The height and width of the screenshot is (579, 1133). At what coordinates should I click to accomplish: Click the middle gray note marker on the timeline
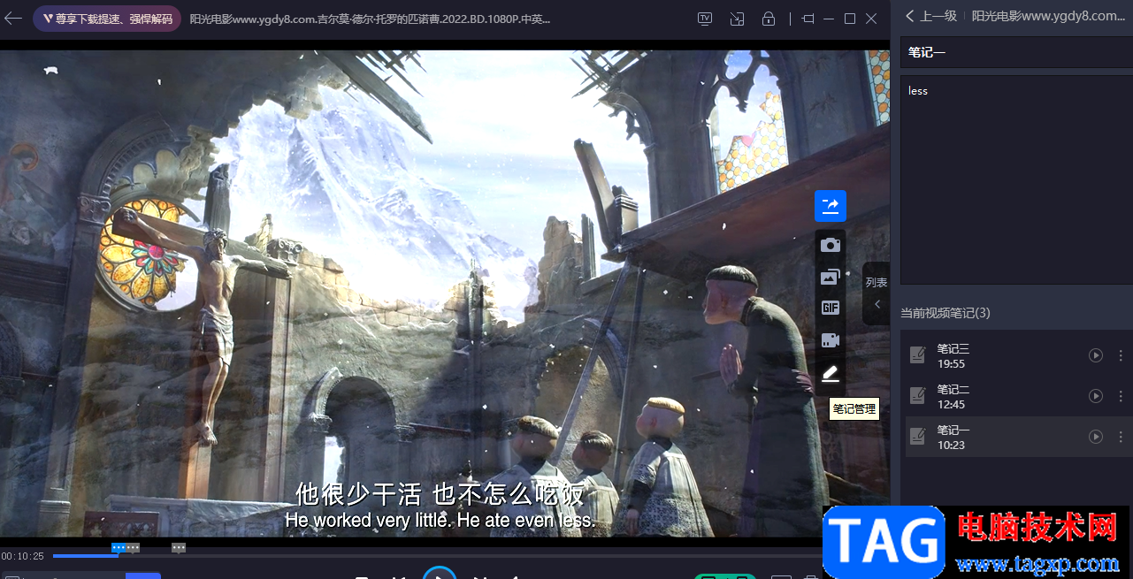tap(133, 548)
